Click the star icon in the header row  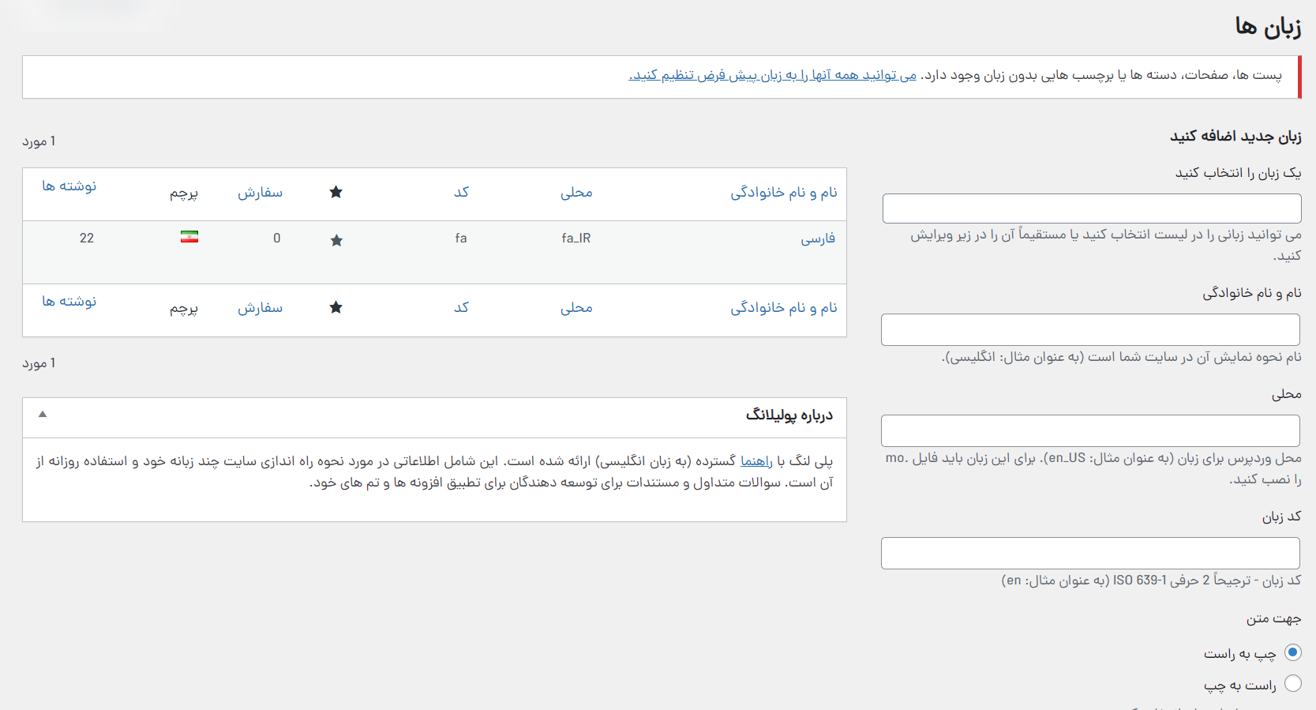(x=336, y=192)
